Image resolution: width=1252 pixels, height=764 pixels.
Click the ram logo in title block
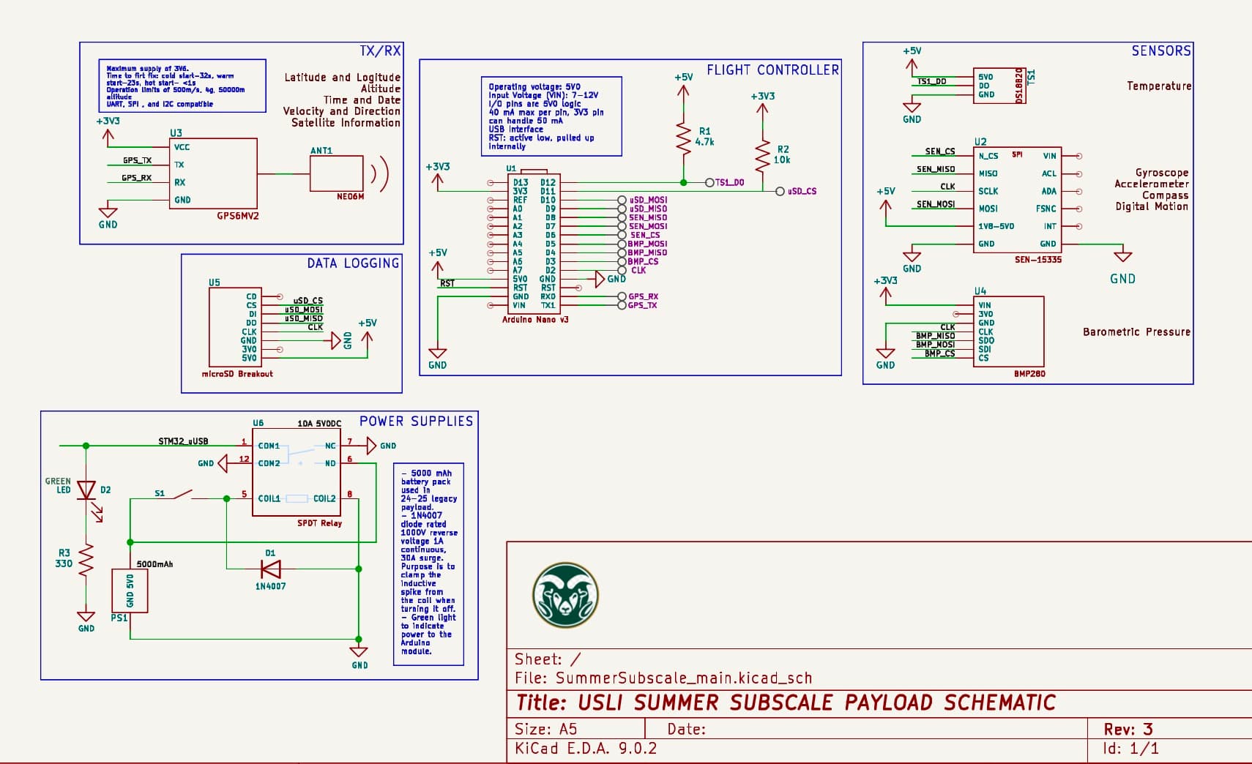click(565, 595)
